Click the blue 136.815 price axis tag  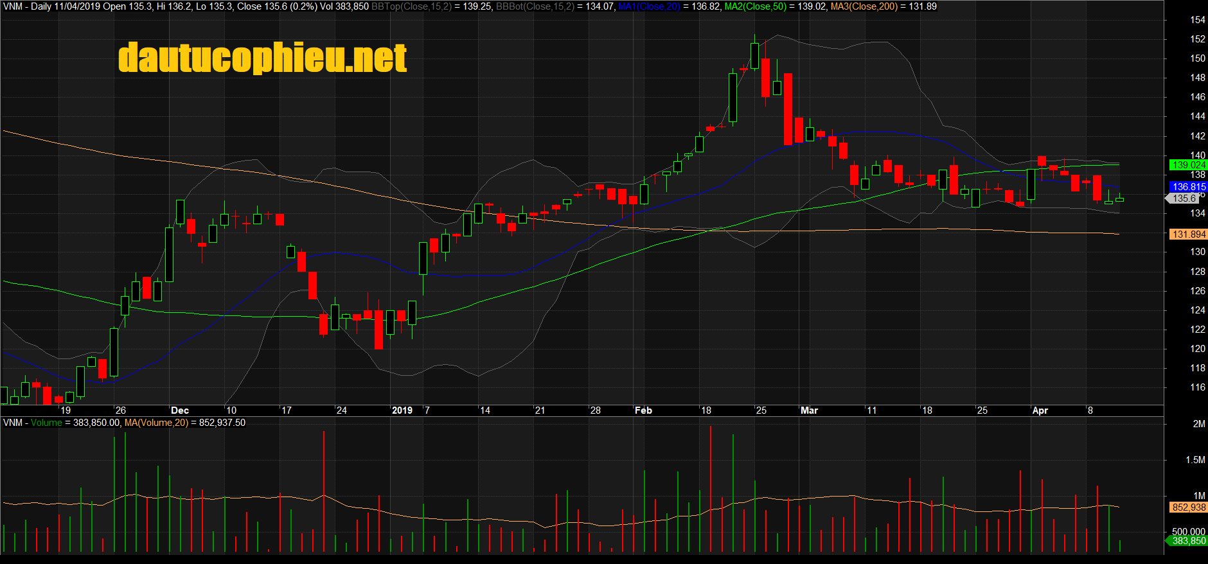tap(1189, 187)
